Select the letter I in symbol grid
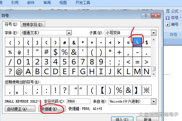The width and height of the screenshot is (182, 121). pos(101,71)
